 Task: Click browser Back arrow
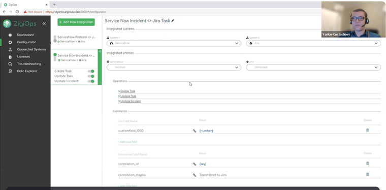point(4,12)
